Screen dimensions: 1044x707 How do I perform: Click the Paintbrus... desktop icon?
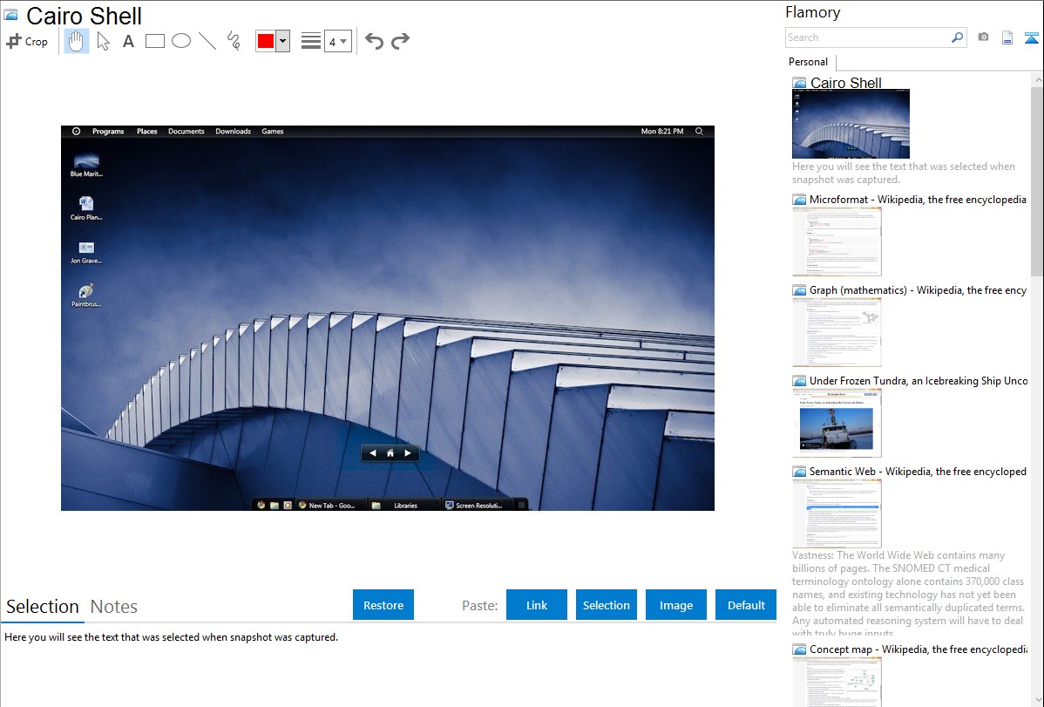click(86, 296)
